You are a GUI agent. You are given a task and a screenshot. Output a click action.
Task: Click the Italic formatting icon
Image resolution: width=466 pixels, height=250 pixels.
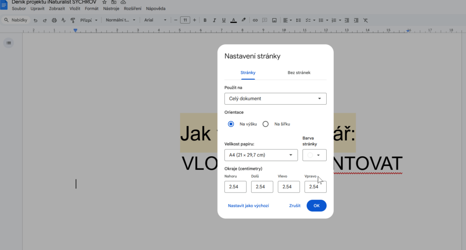click(x=214, y=20)
